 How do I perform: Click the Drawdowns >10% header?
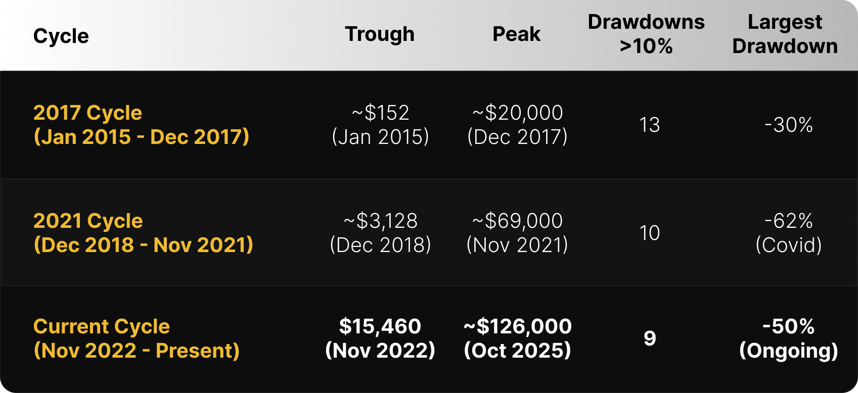click(646, 34)
